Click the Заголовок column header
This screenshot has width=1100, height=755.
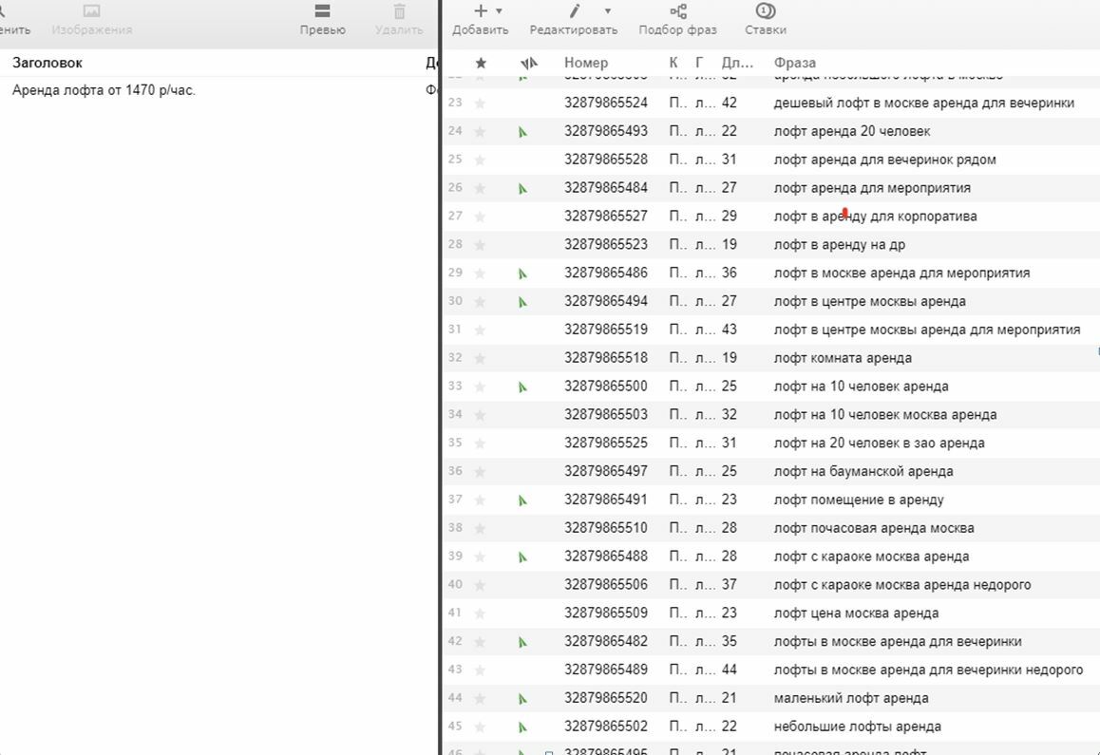(x=47, y=63)
